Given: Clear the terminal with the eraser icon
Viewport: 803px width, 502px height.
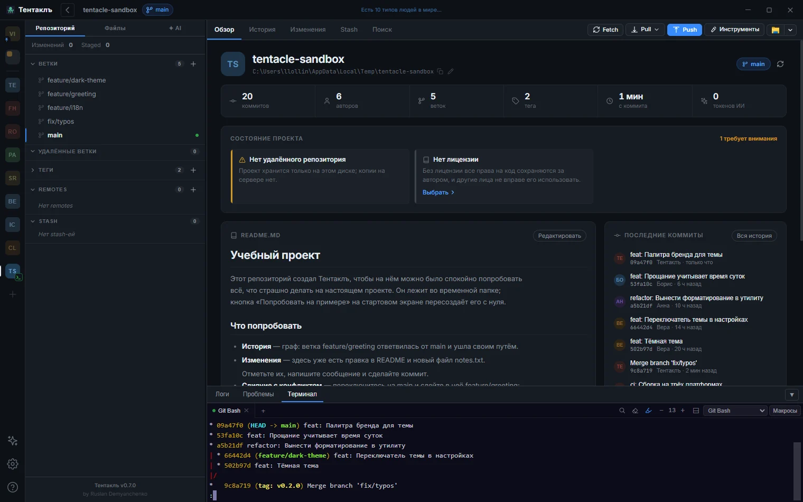Looking at the screenshot, I should [635, 411].
